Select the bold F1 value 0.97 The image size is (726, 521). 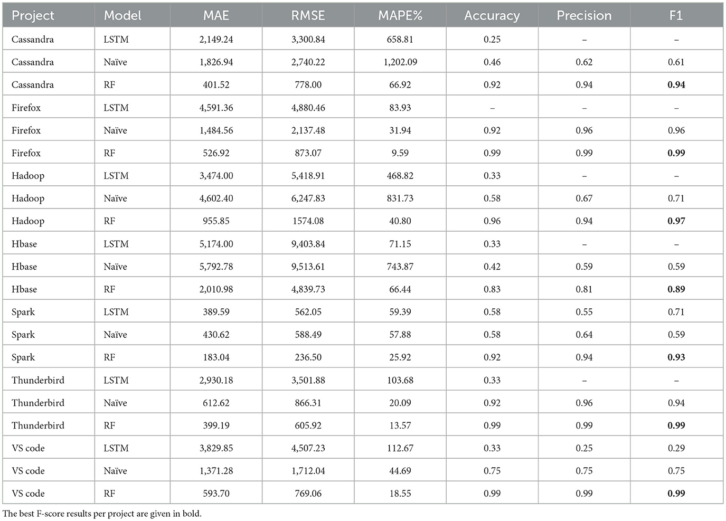click(x=676, y=221)
